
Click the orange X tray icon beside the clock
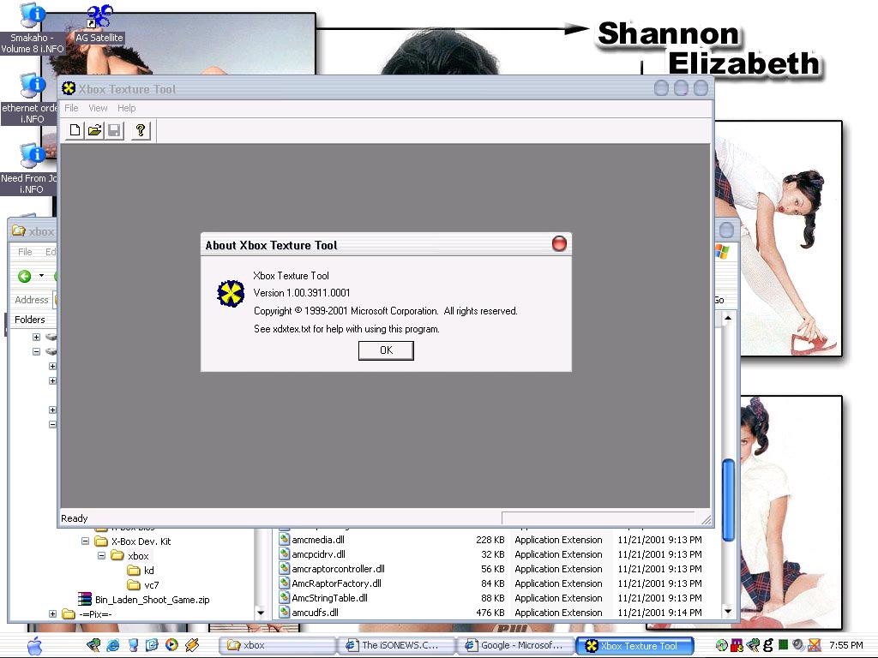tap(815, 645)
